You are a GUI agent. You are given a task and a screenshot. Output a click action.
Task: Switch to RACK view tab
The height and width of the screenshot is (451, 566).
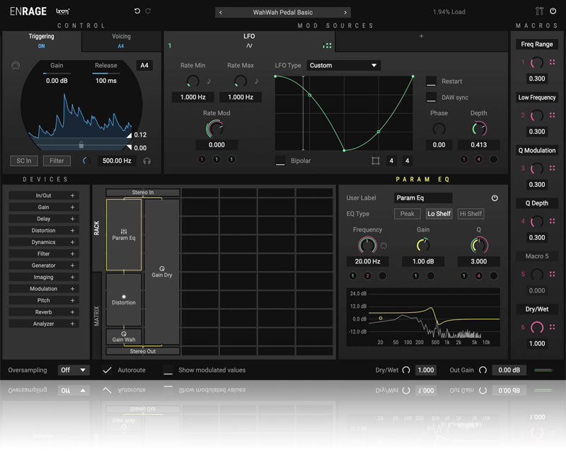click(97, 228)
